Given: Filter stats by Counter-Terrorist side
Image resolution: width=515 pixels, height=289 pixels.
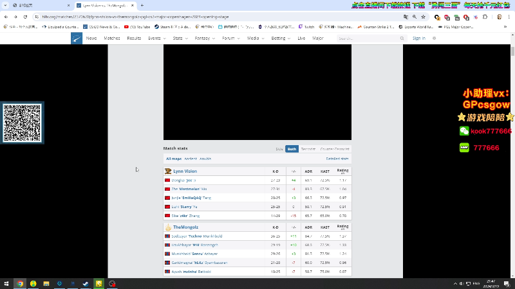Looking at the screenshot, I should (x=334, y=149).
